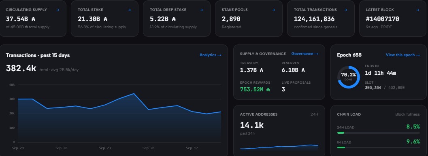Click the Transactions · past 15 days heading
Screen dimensions: 428x156
pyautogui.click(x=38, y=55)
